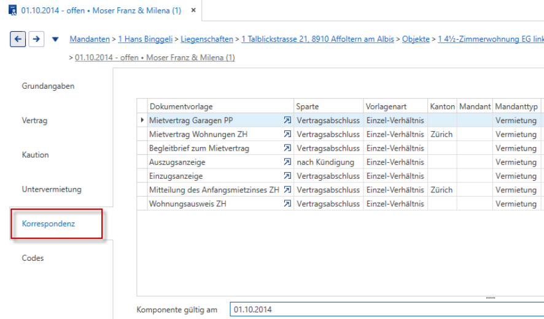This screenshot has height=319, width=544.
Task: Open the Grundangaben section
Action: click(48, 86)
